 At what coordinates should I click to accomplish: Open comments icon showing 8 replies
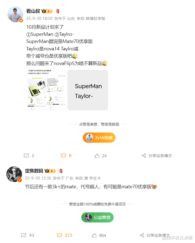pos(64,155)
